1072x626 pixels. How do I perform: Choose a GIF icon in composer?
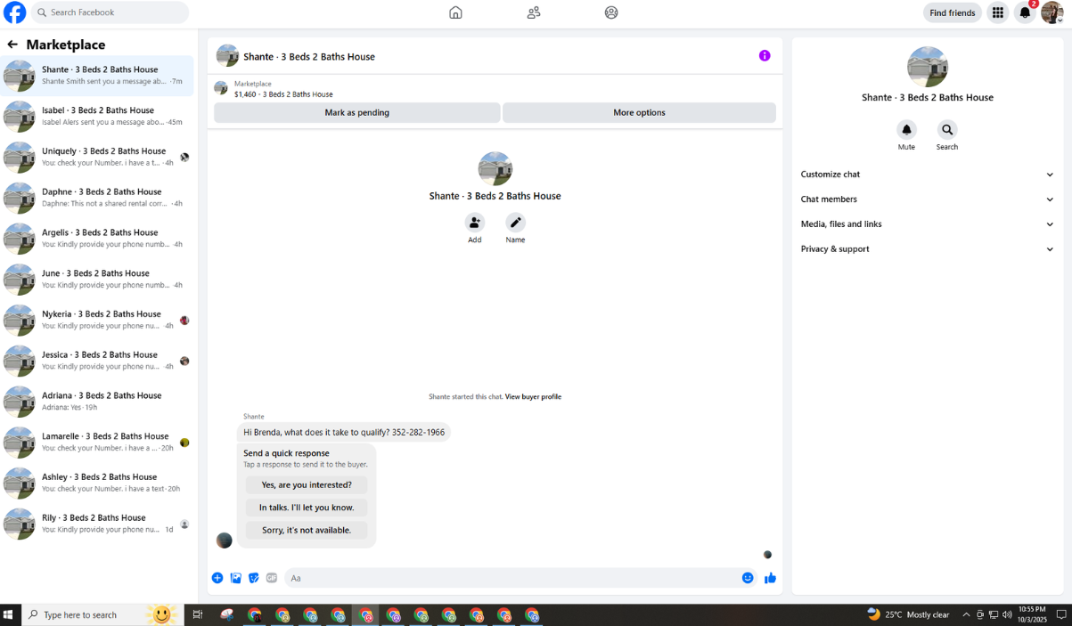272,578
